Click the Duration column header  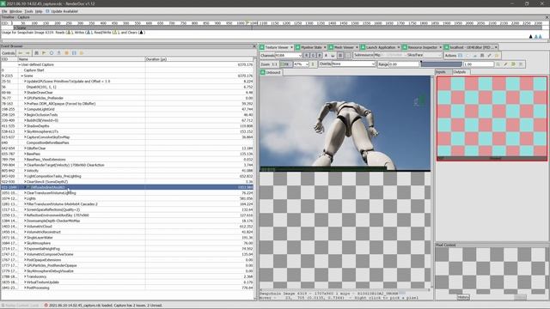199,59
